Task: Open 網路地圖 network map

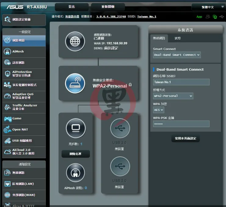Action: click(24, 41)
